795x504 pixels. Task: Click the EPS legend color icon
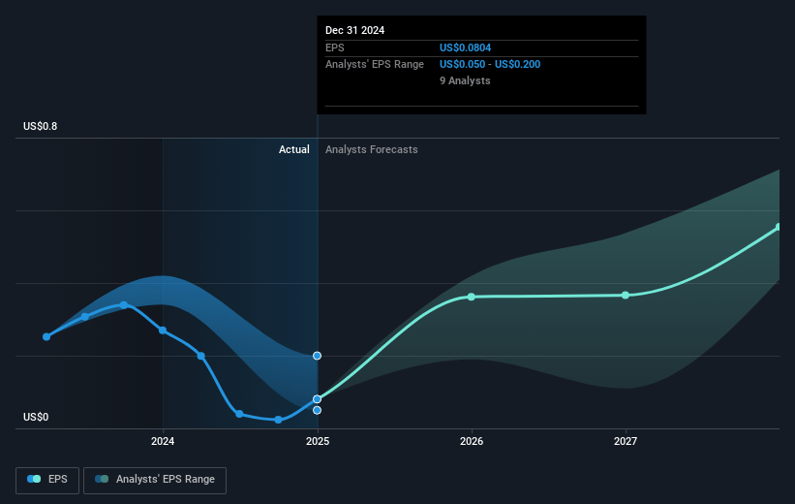(x=34, y=479)
